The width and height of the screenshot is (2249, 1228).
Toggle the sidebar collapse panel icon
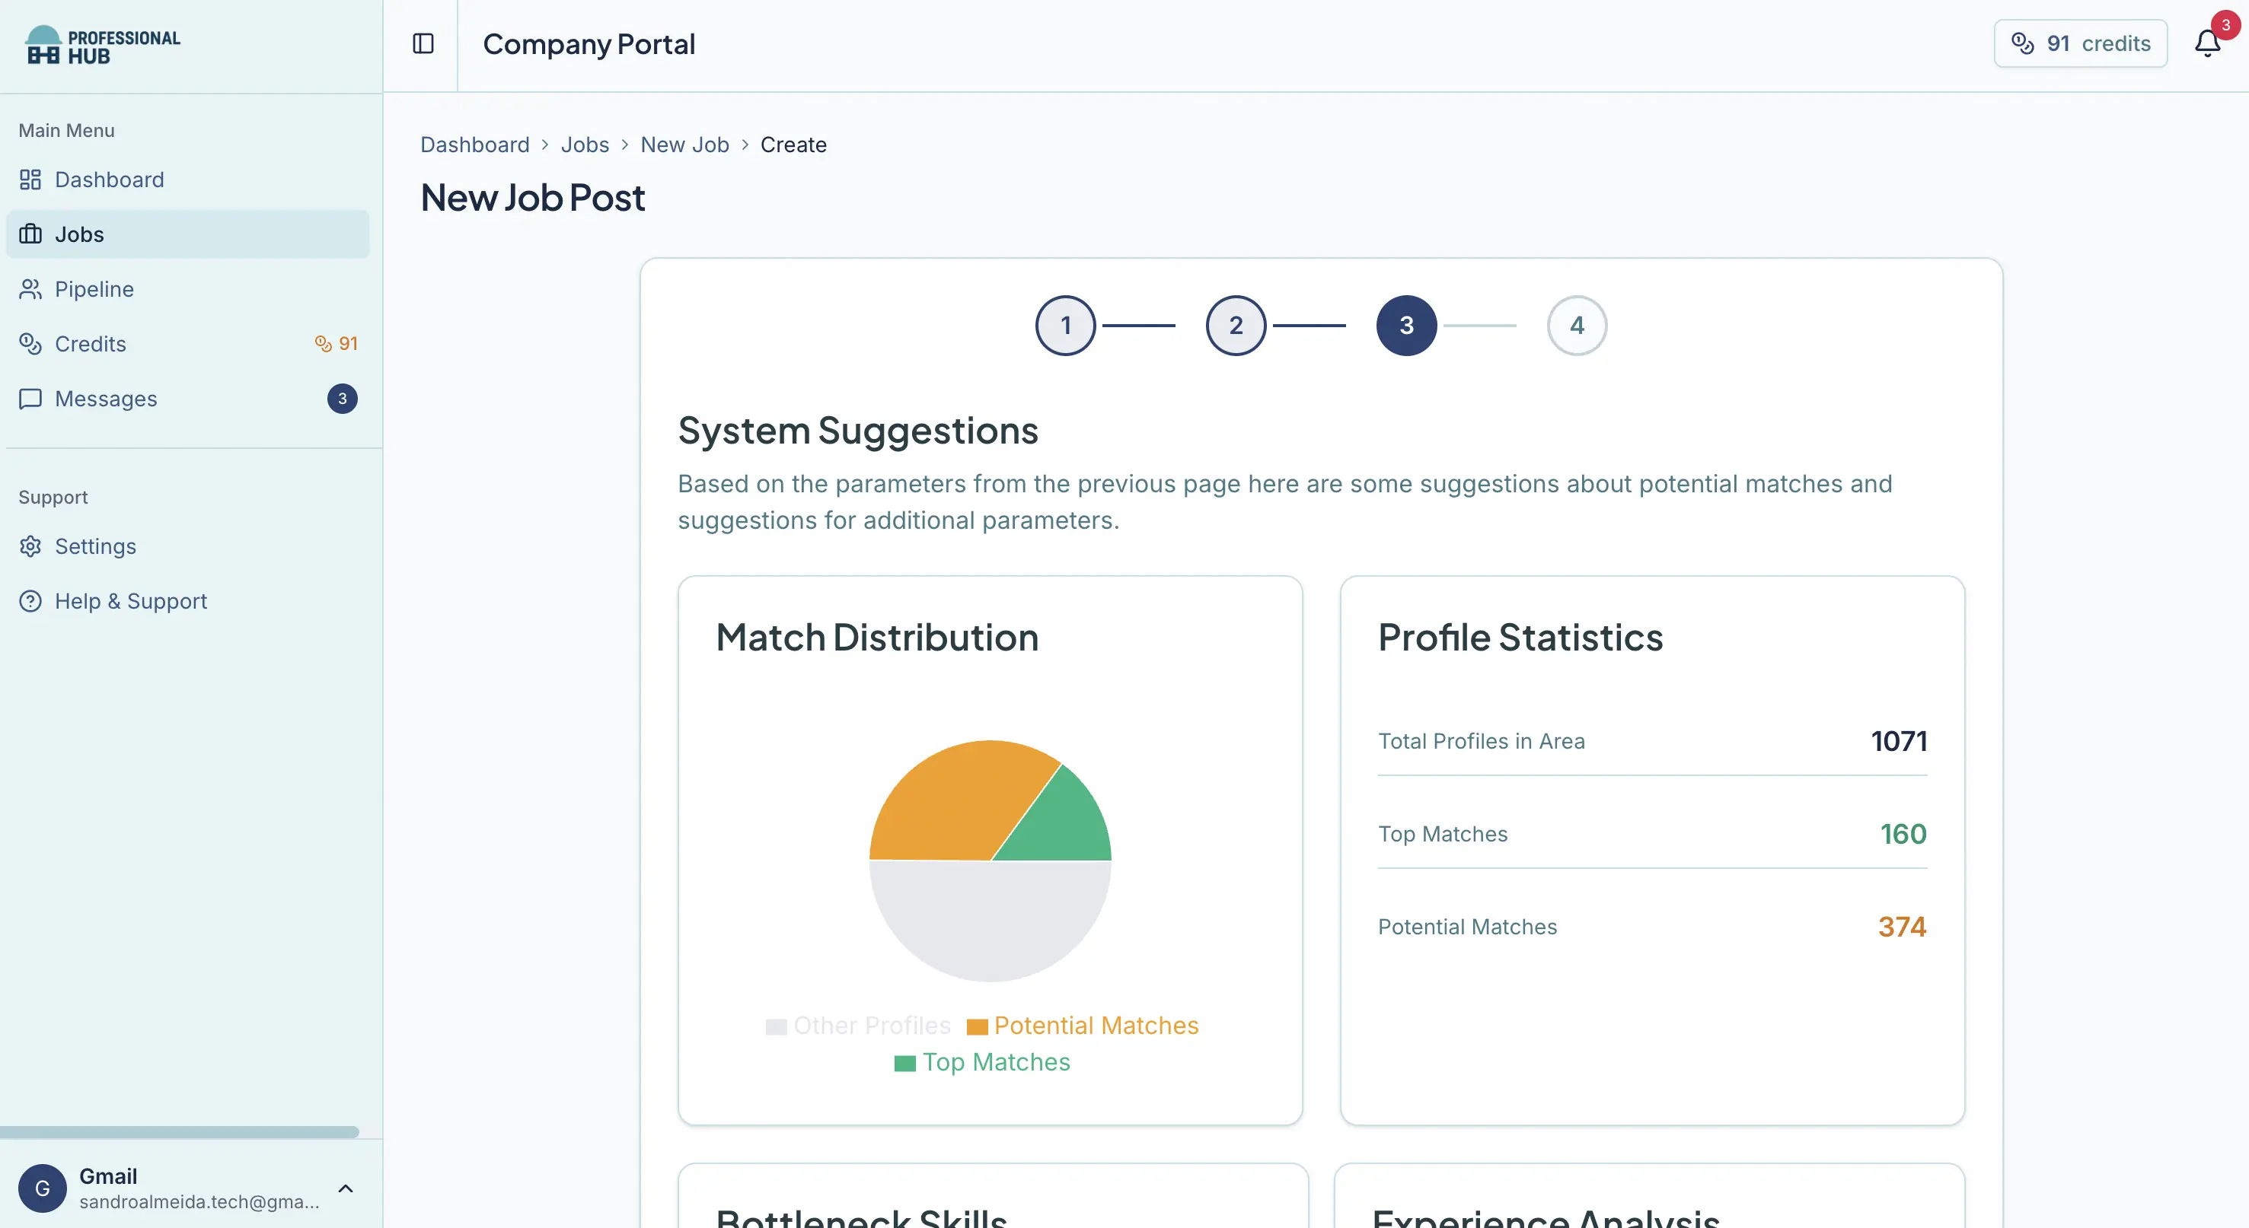coord(423,43)
